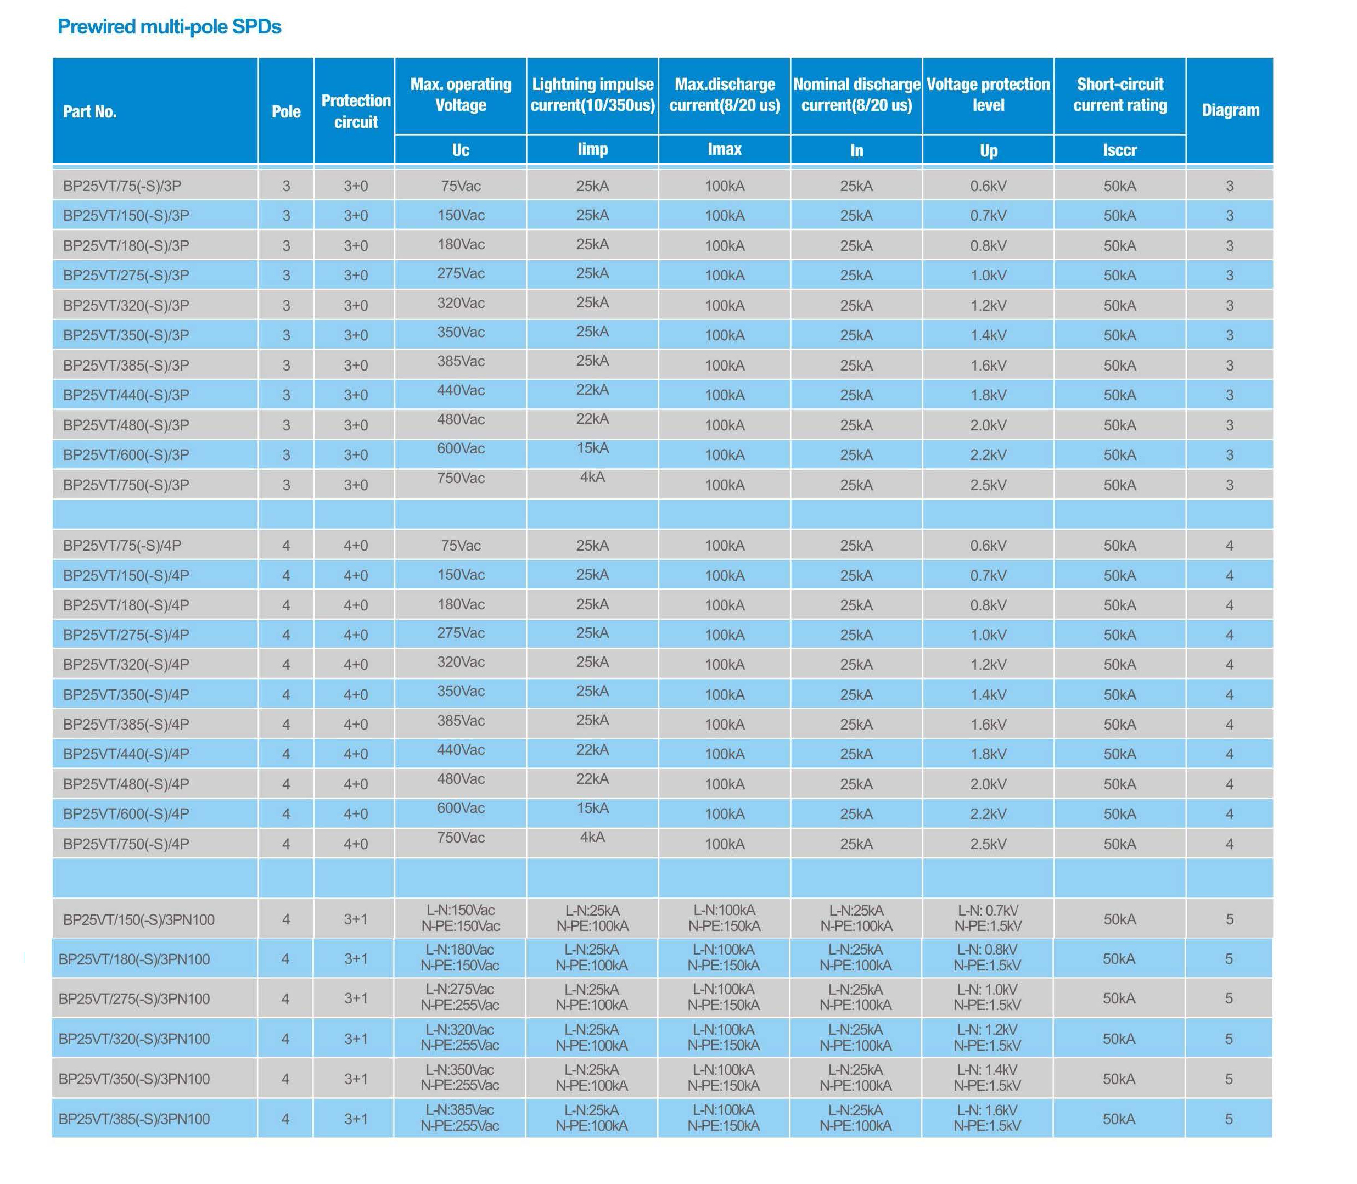The image size is (1357, 1184).
Task: Click '180Vac' in the BP25VT/180(-S)/4P row
Action: point(461,604)
